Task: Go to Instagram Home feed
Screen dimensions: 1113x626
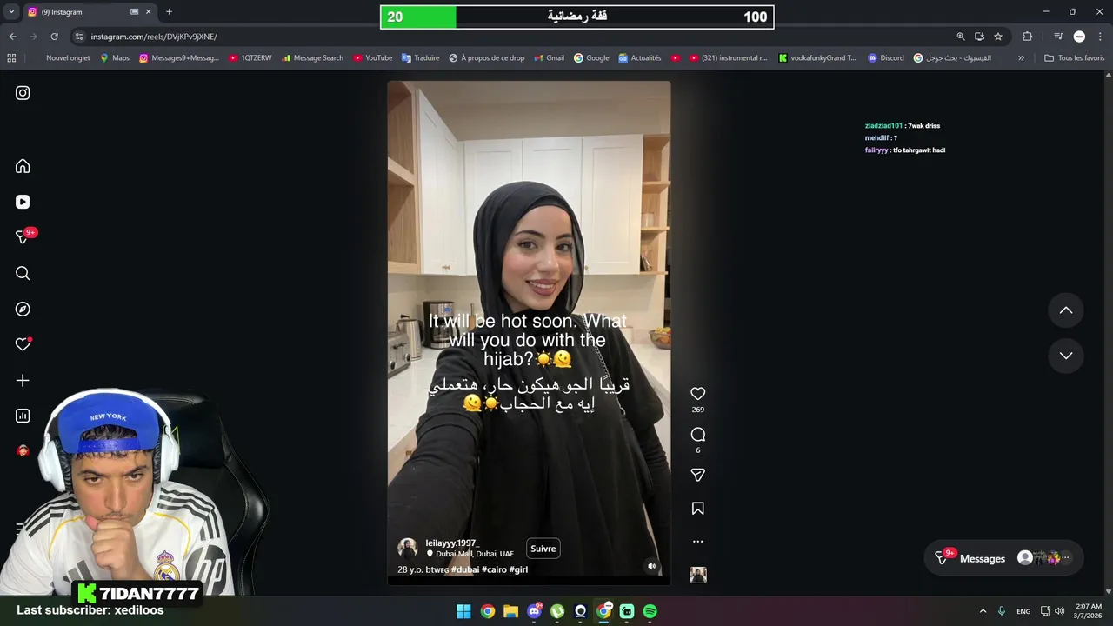Action: [23, 166]
